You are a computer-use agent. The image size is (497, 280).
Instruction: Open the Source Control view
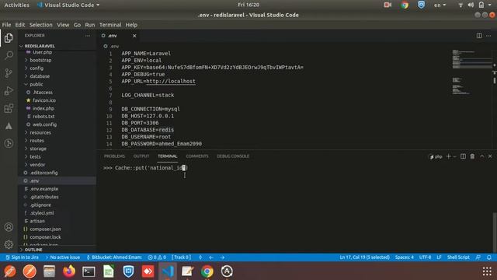(x=9, y=73)
